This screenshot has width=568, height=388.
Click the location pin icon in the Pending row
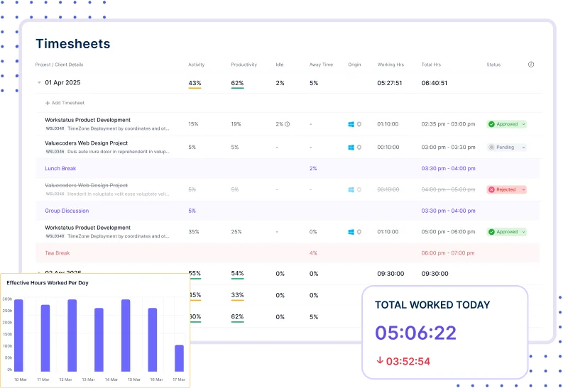pos(359,148)
